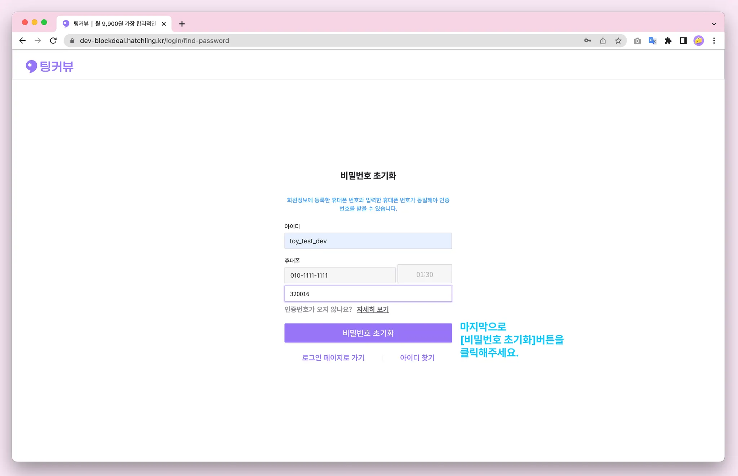Open the Google Translate extension
Screen dimensions: 738x476
click(x=652, y=41)
